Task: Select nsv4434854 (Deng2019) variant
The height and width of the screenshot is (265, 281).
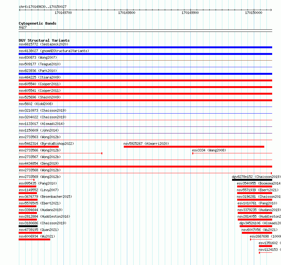Action: 39,163
